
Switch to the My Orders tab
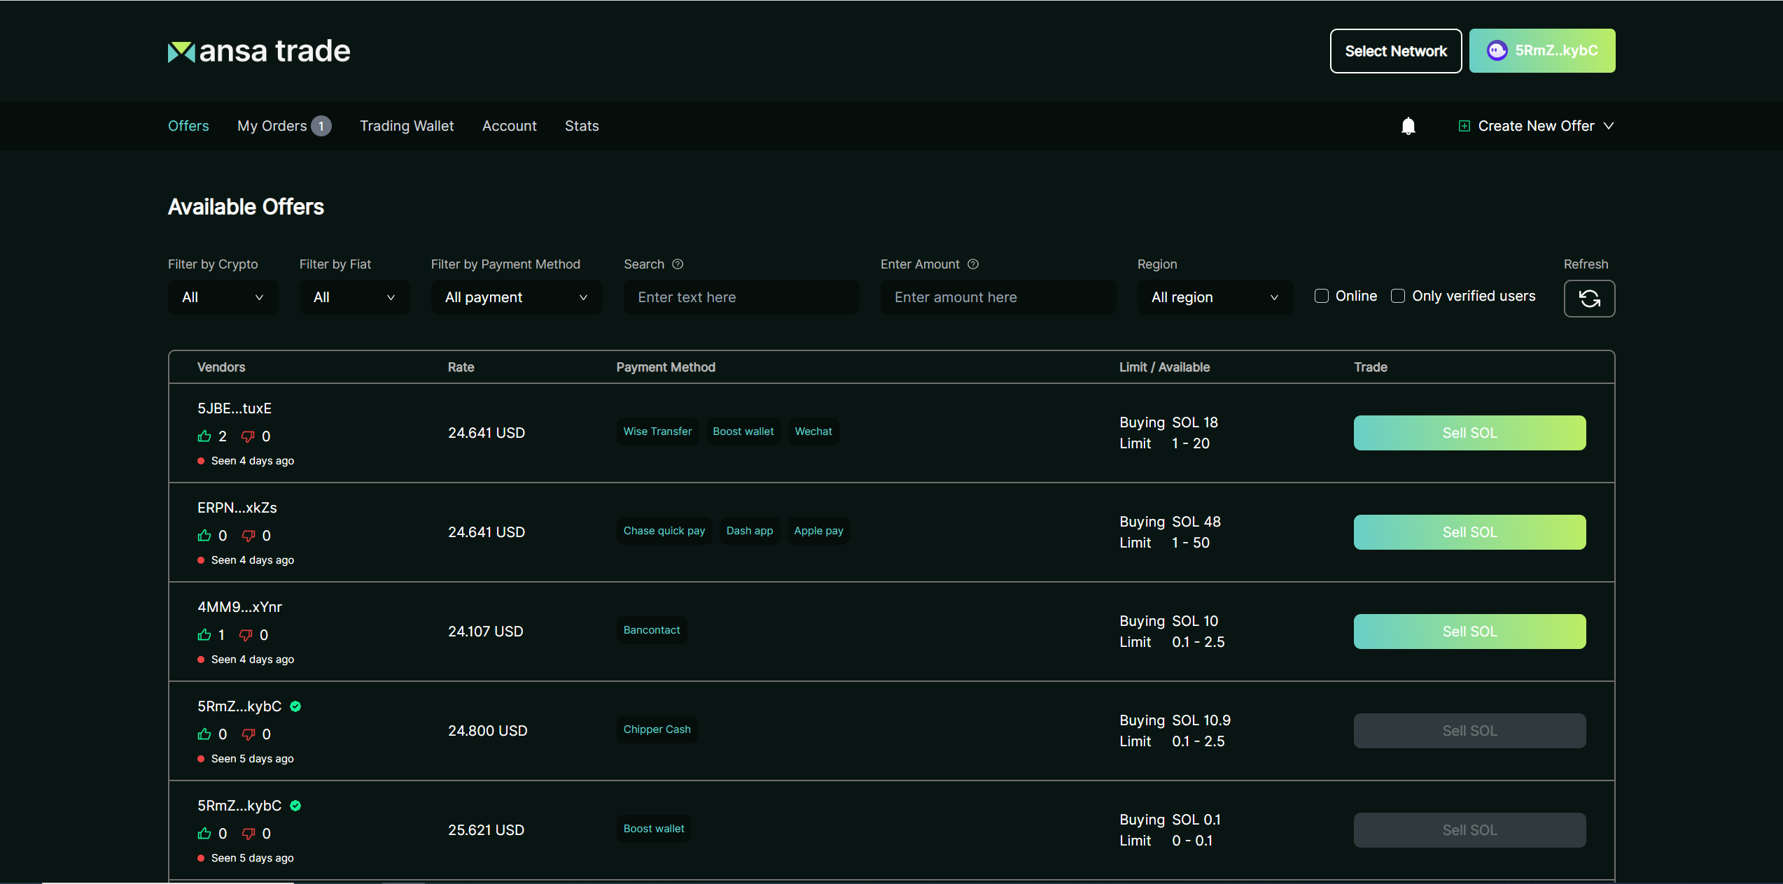(x=272, y=126)
